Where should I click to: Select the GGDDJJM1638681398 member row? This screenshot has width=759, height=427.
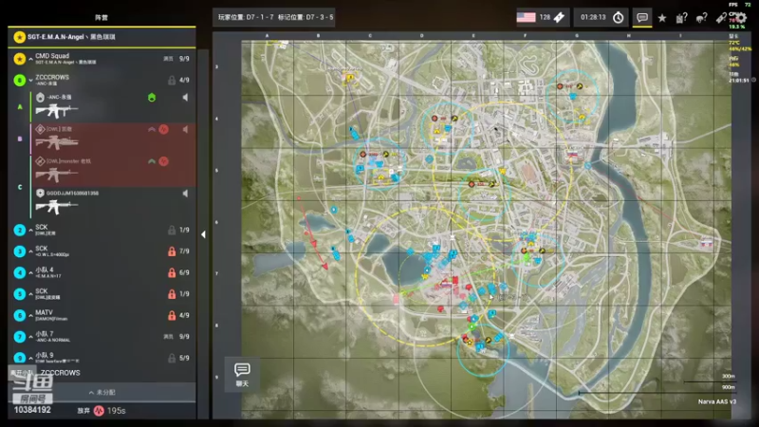113,202
